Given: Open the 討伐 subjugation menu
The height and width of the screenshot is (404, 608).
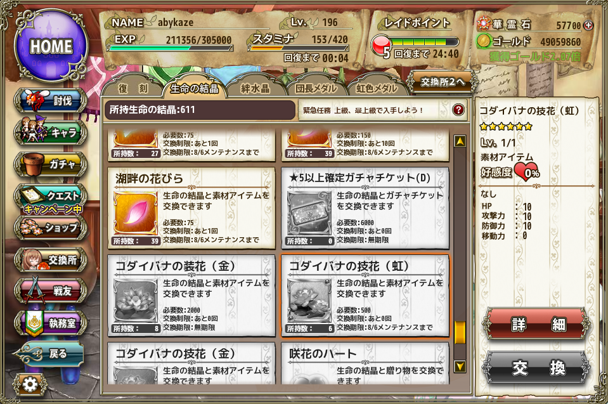Looking at the screenshot, I should pyautogui.click(x=51, y=100).
